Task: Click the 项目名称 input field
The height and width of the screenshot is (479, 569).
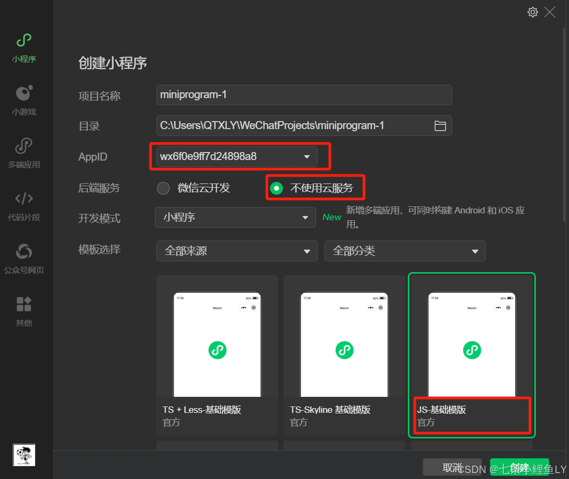Action: click(x=304, y=95)
